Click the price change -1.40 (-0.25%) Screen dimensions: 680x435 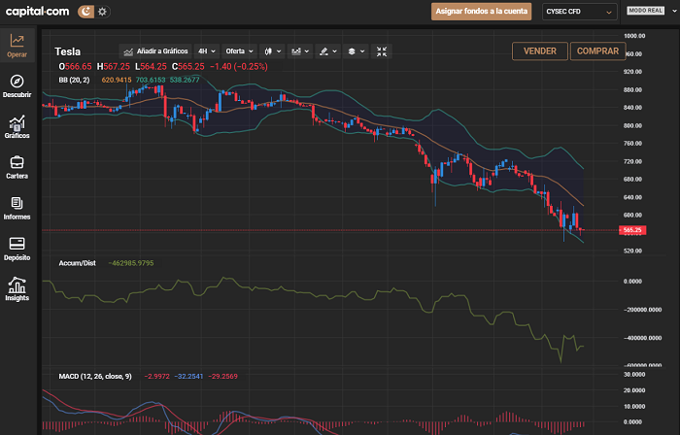(x=239, y=66)
